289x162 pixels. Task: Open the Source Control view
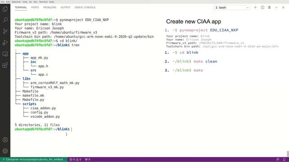[5, 31]
